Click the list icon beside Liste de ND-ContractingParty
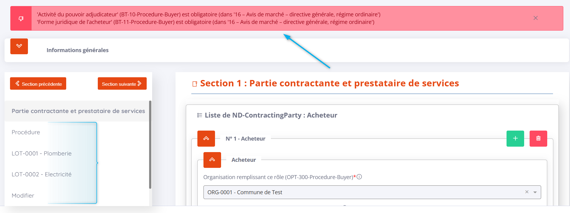This screenshot has height=213, width=570. pyautogui.click(x=200, y=115)
